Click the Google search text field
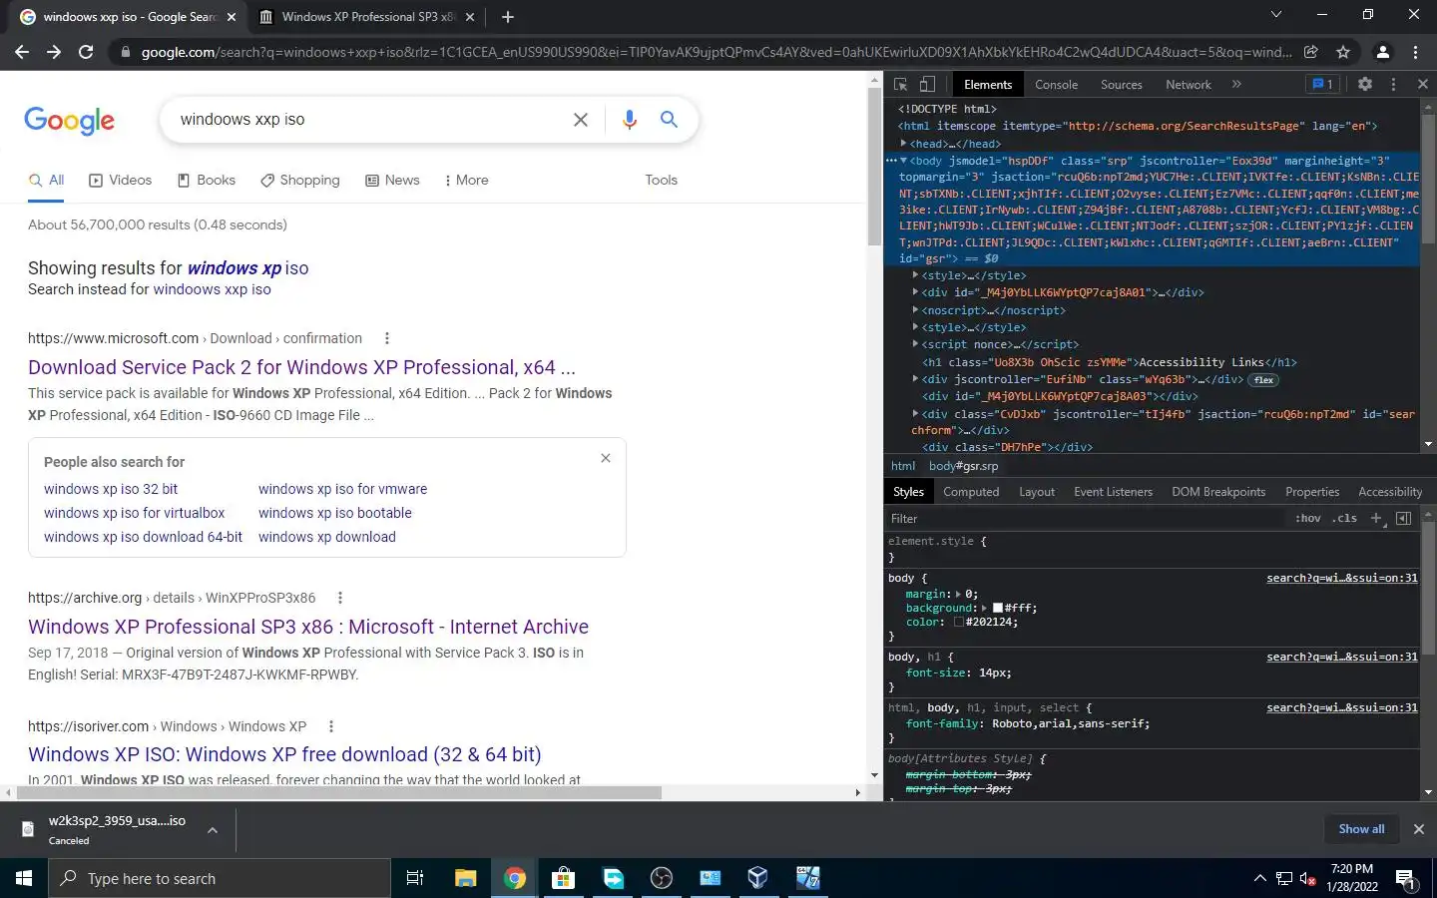 (369, 120)
